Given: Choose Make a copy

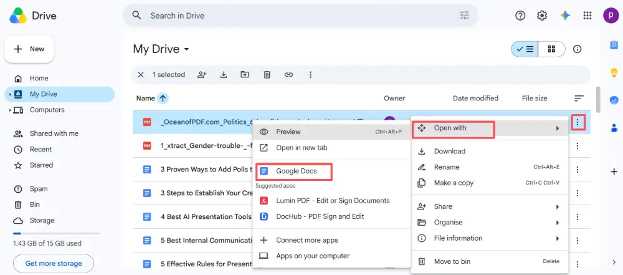Looking at the screenshot, I should (x=489, y=183).
